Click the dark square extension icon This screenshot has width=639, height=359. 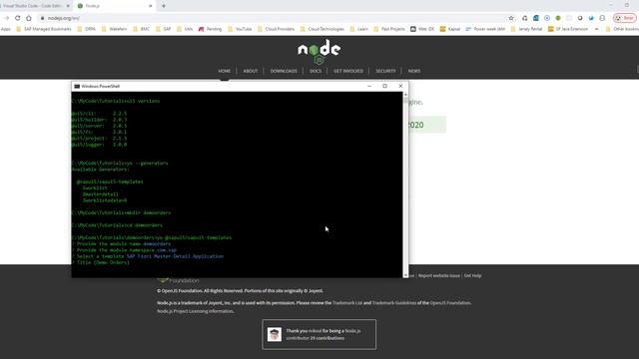click(580, 18)
